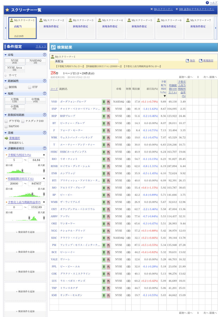Click the sell icon for キンダー・モルガン
This screenshot has height=317, width=218.
click(108, 295)
